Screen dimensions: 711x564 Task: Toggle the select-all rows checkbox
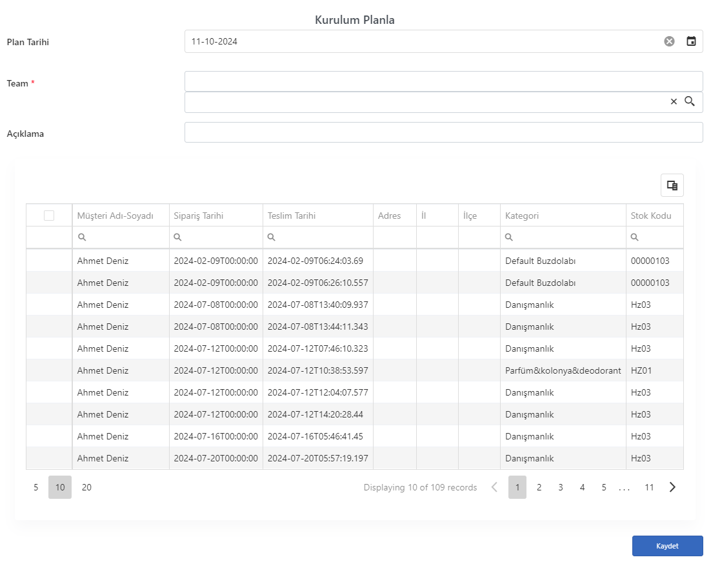(x=49, y=216)
